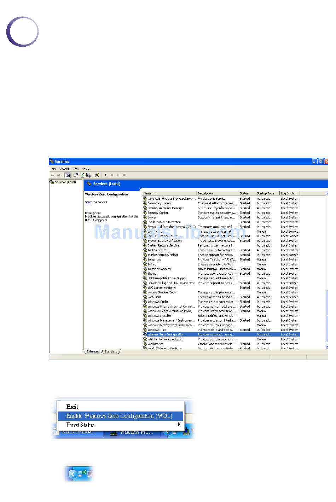Expand the Burst Status submenu
Screen dimensions: 336x502
[179, 425]
